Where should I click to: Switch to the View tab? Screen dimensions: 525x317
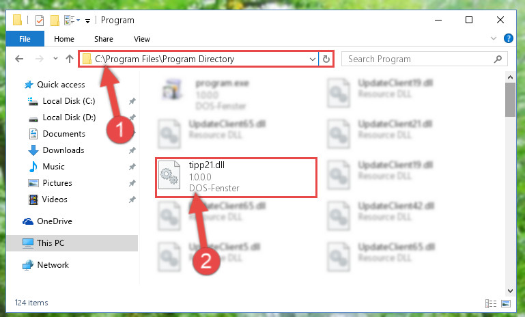point(141,39)
